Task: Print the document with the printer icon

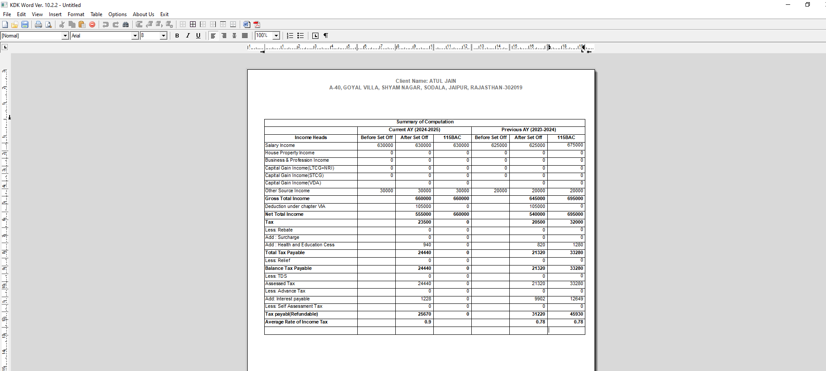Action: (38, 24)
